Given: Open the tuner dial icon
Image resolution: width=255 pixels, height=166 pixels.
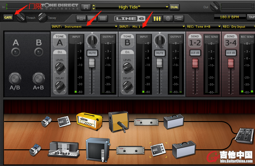Looking at the screenshot, I should point(168,19).
